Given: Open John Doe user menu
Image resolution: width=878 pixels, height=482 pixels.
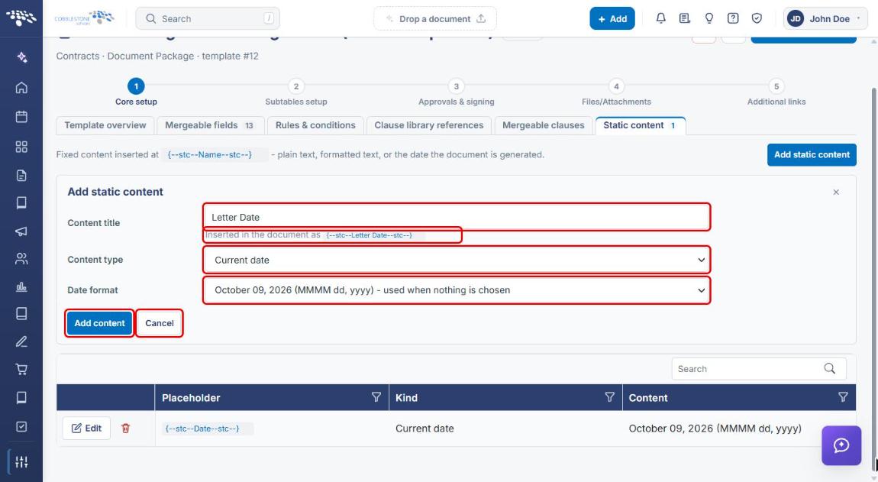Looking at the screenshot, I should 825,18.
